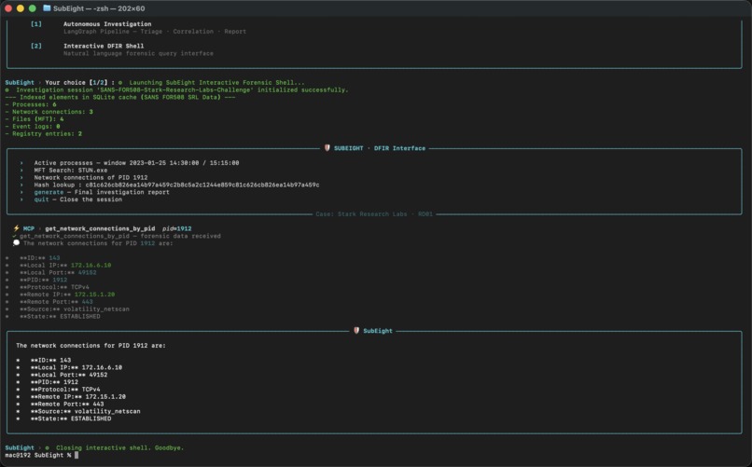Image resolution: width=752 pixels, height=467 pixels.
Task: Click the blue Remote Port value 443
Action: 88,302
